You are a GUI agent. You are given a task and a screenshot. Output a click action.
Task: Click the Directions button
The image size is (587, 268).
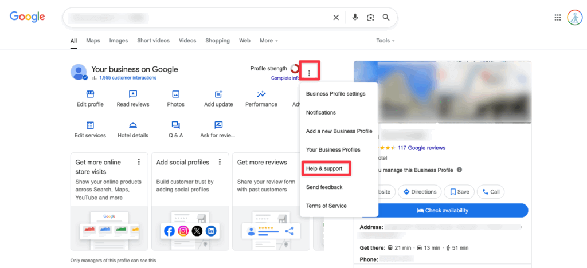pos(419,192)
